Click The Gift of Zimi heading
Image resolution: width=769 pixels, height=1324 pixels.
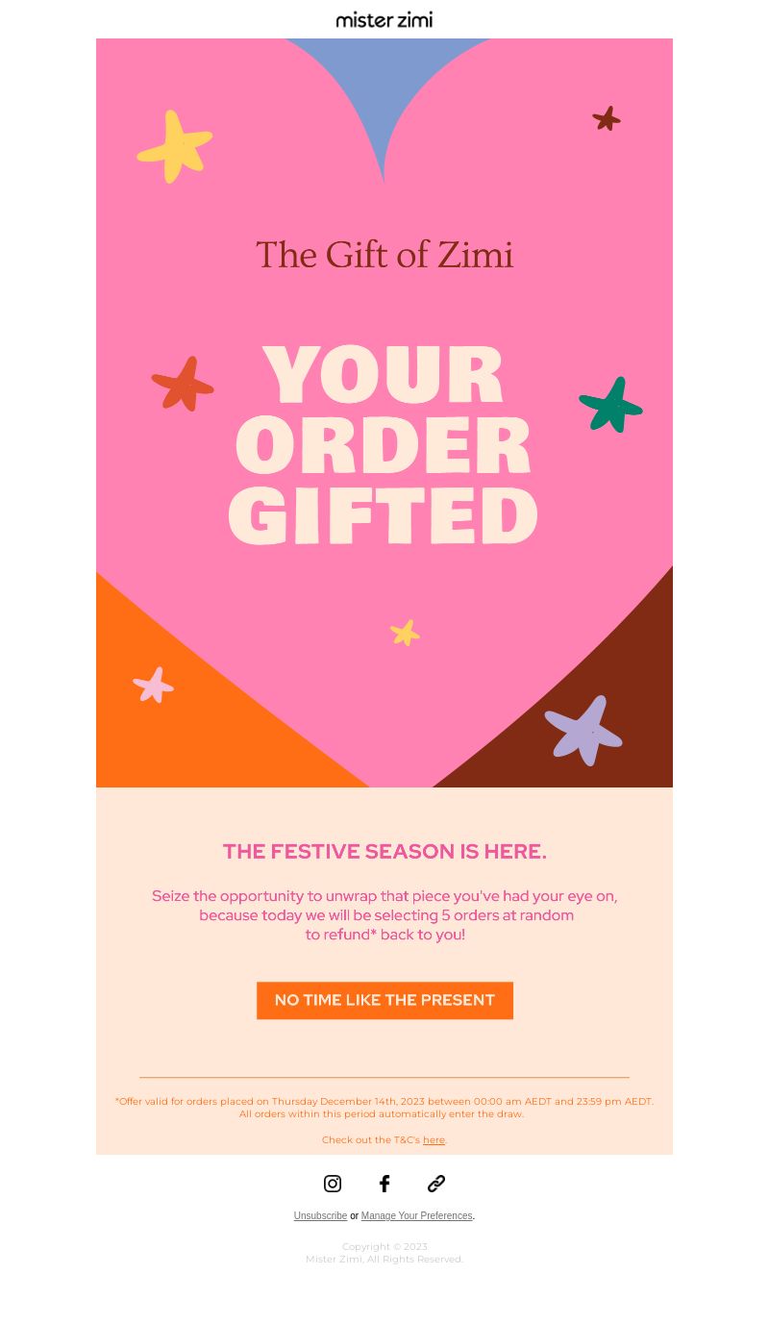click(384, 255)
